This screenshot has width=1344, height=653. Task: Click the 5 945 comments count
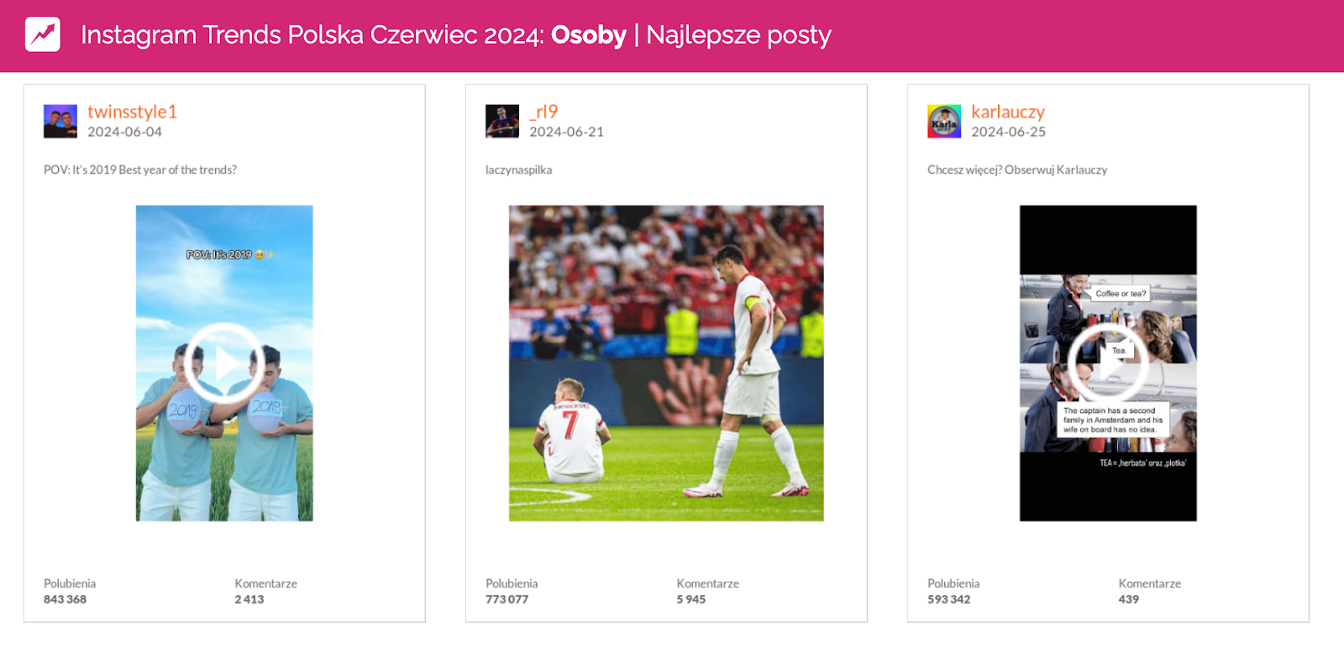click(x=690, y=599)
